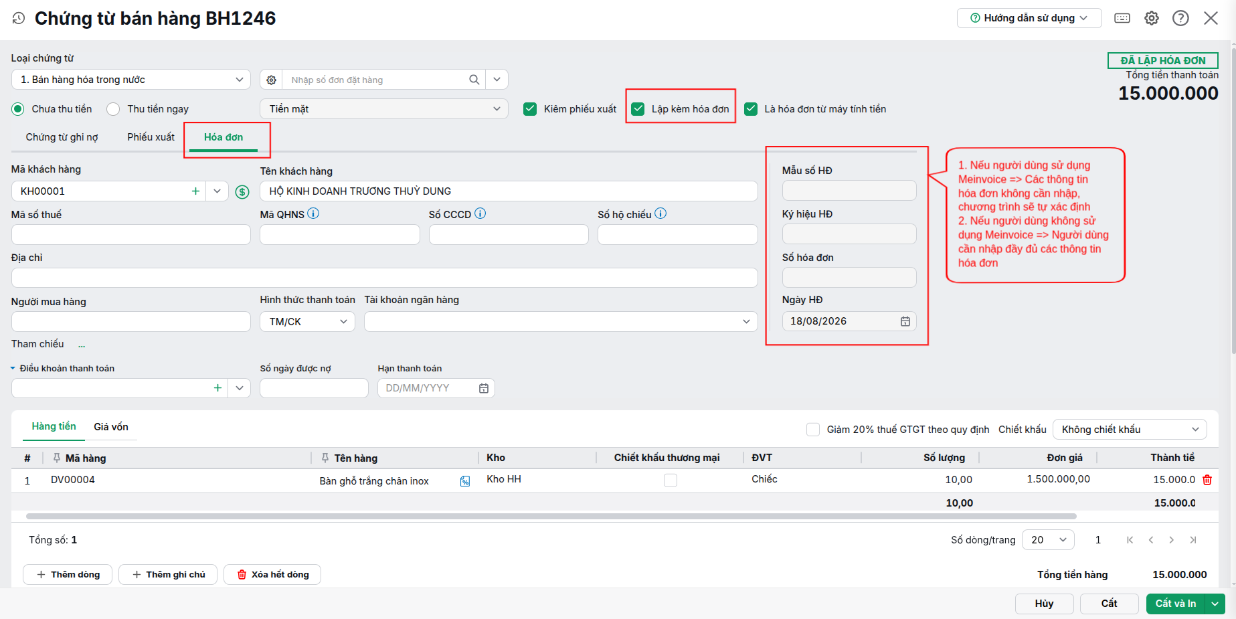Open the history icon beside the voucher title
Image resolution: width=1236 pixels, height=619 pixels.
pos(19,18)
